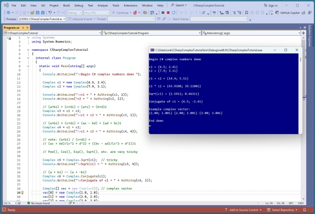Open the Stack Frame dropdown
Image resolution: width=315 pixels, height=214 pixels.
pyautogui.click(x=219, y=19)
